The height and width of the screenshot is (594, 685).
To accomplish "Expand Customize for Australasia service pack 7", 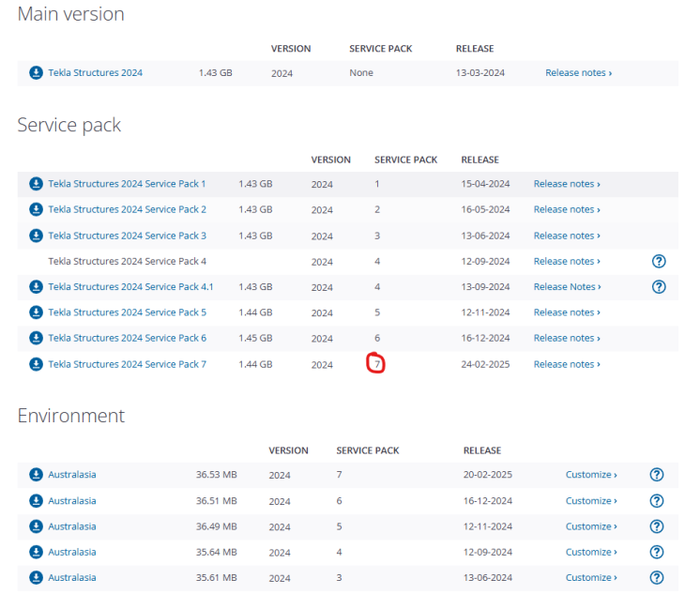I will click(x=591, y=475).
